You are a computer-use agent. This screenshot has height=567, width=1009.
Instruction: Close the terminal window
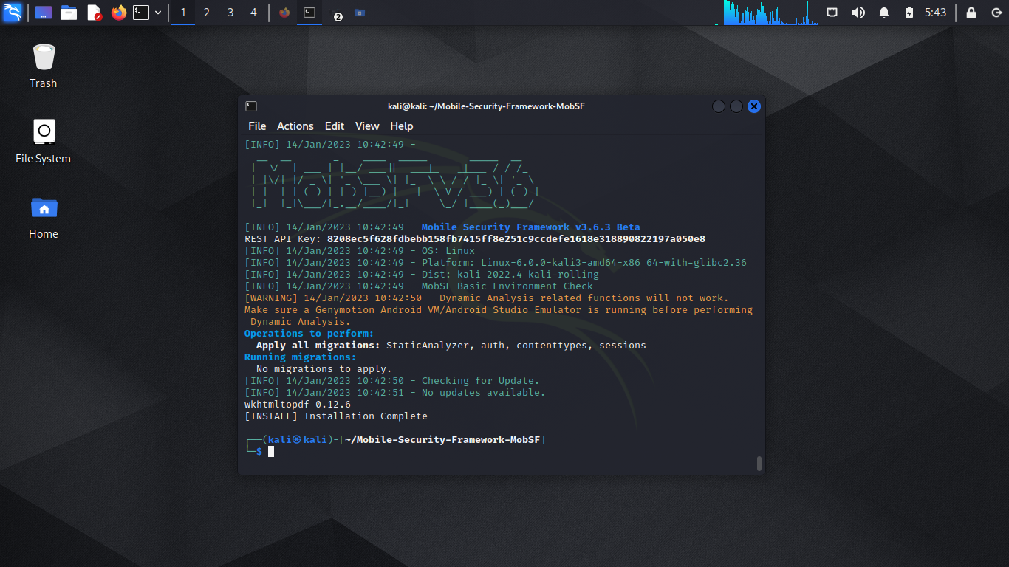(754, 106)
